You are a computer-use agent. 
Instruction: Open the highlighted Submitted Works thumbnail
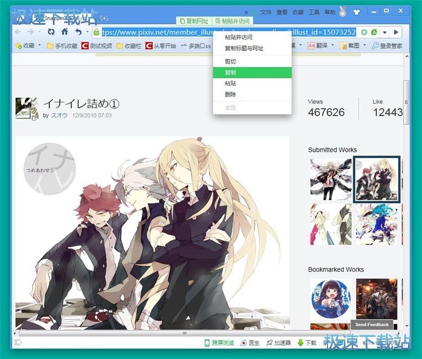click(376, 179)
